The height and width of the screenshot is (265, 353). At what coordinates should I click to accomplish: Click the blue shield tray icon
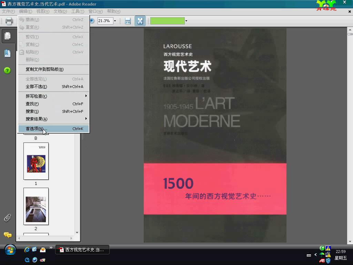pyautogui.click(x=328, y=261)
